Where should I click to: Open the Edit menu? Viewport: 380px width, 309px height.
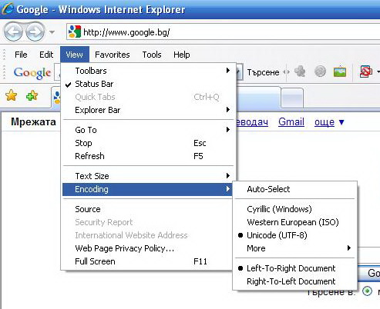tap(46, 55)
